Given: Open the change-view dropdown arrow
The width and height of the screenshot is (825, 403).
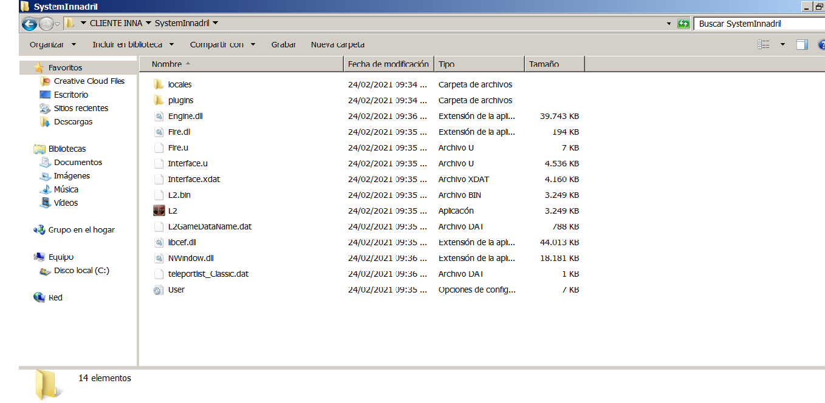Looking at the screenshot, I should [782, 44].
